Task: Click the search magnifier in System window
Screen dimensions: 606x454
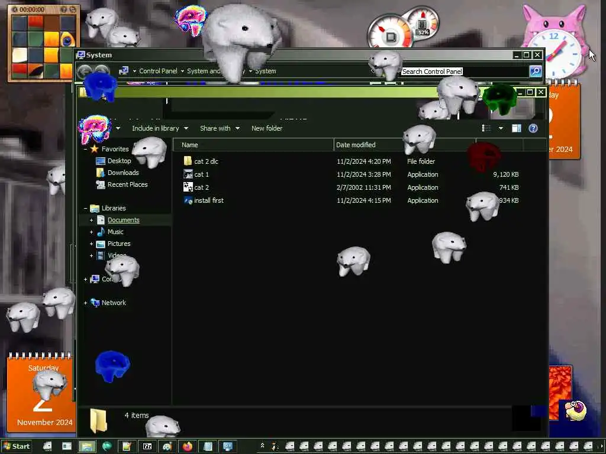Action: [x=535, y=71]
